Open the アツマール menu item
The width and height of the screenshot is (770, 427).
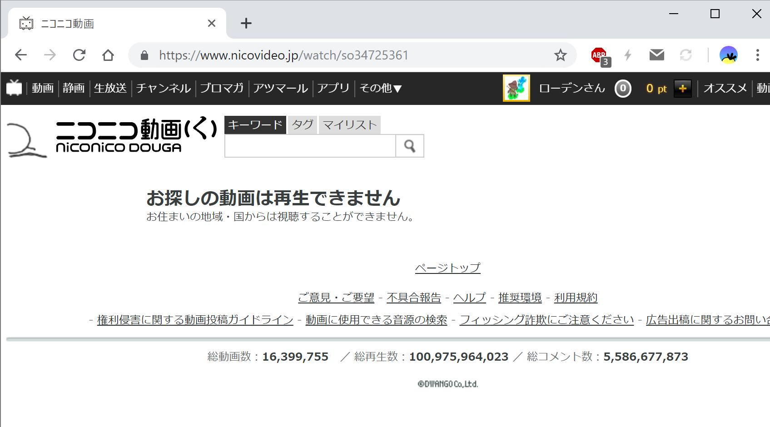click(x=281, y=88)
